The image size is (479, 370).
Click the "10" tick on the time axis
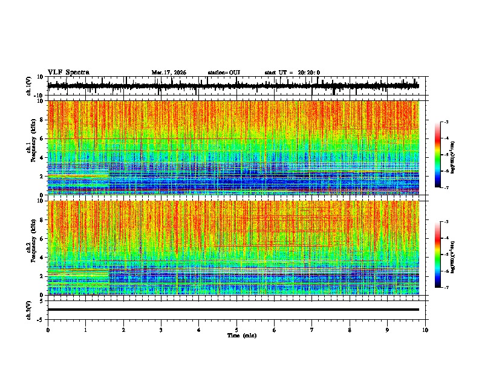[x=425, y=330]
